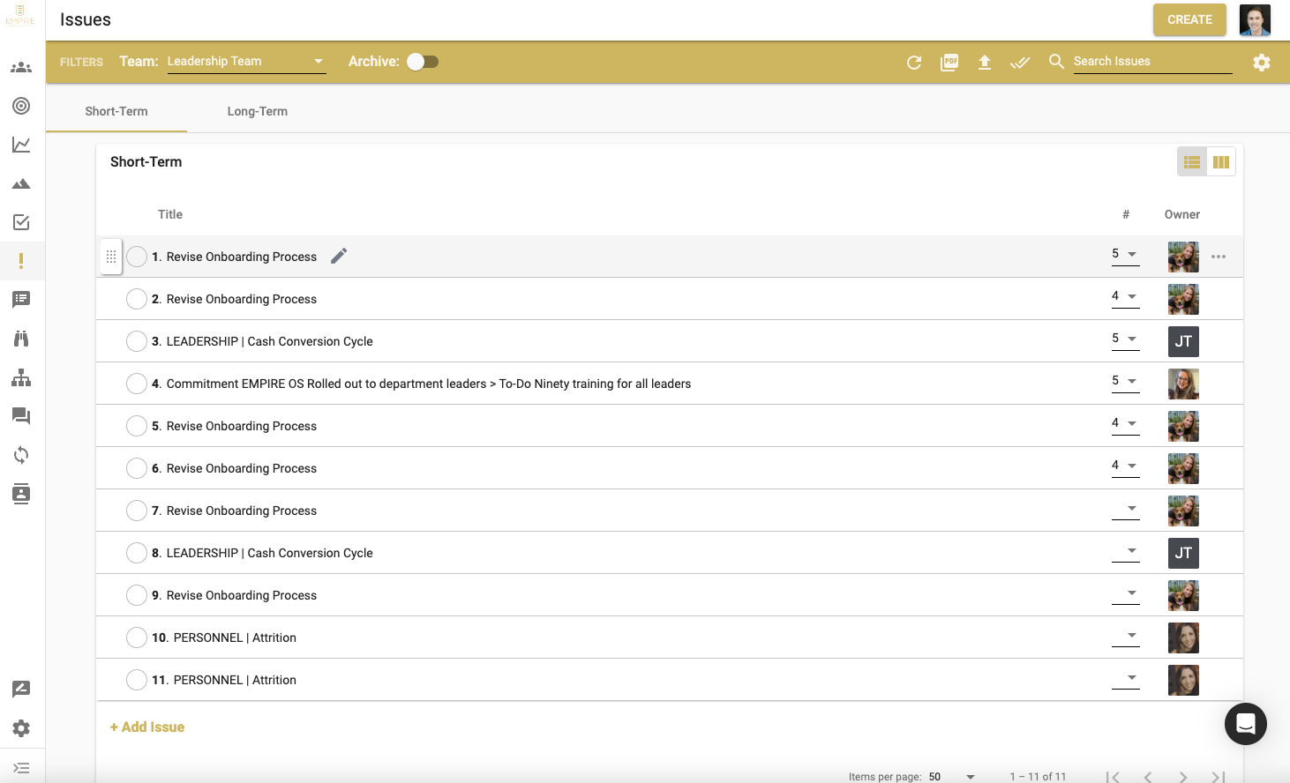
Task: Click the FILTERS button
Action: click(81, 62)
